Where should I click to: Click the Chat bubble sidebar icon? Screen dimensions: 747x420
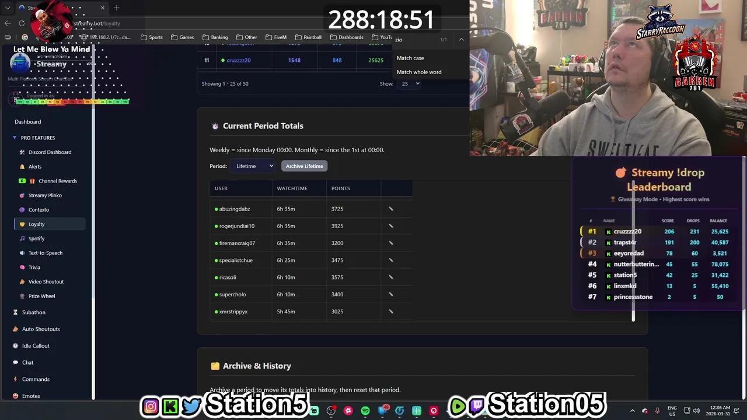(x=15, y=363)
